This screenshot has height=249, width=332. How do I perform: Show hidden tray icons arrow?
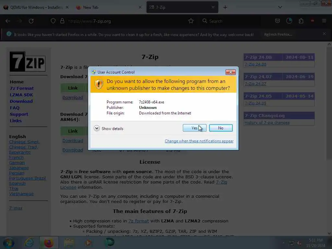(283, 243)
